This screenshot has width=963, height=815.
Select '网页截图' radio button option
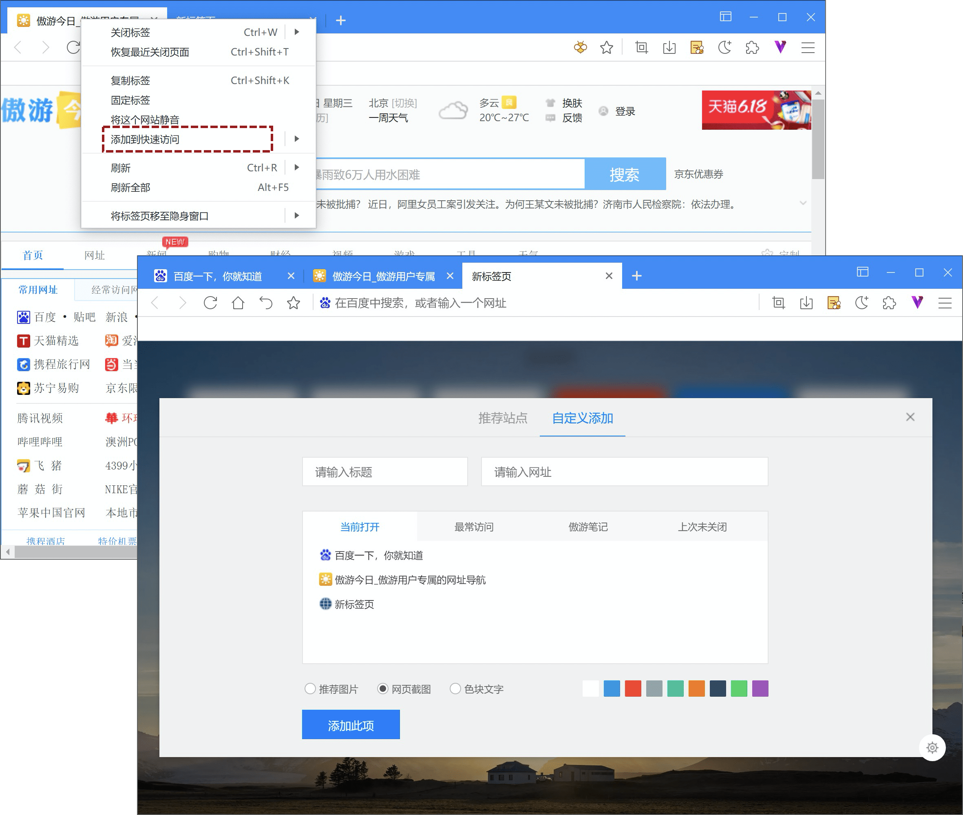point(385,689)
